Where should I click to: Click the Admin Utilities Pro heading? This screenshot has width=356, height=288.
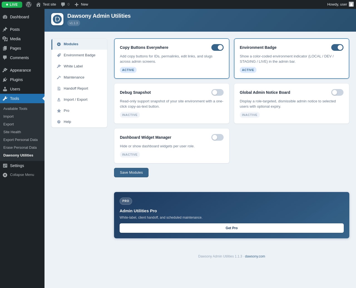[x=138, y=211]
